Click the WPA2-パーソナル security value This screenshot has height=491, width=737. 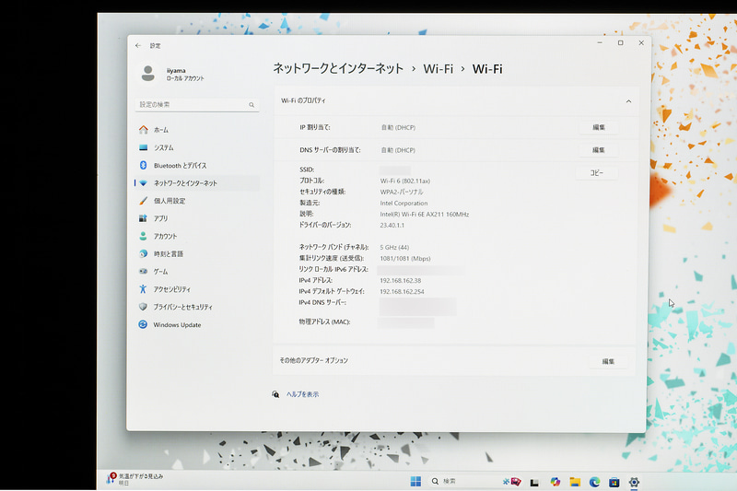point(402,192)
